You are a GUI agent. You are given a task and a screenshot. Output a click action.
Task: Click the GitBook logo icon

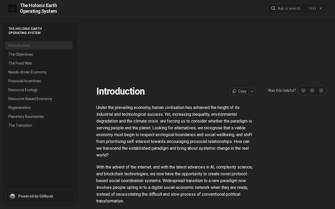click(13, 196)
